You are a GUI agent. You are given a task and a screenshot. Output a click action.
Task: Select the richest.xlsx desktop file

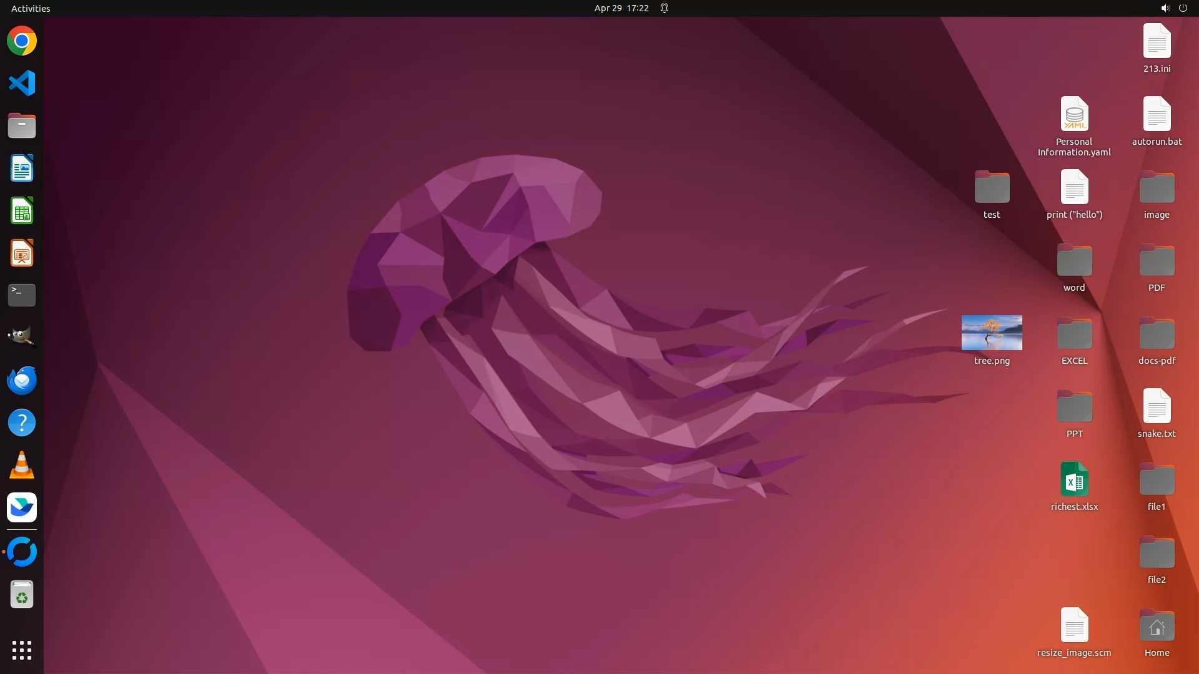point(1074,481)
